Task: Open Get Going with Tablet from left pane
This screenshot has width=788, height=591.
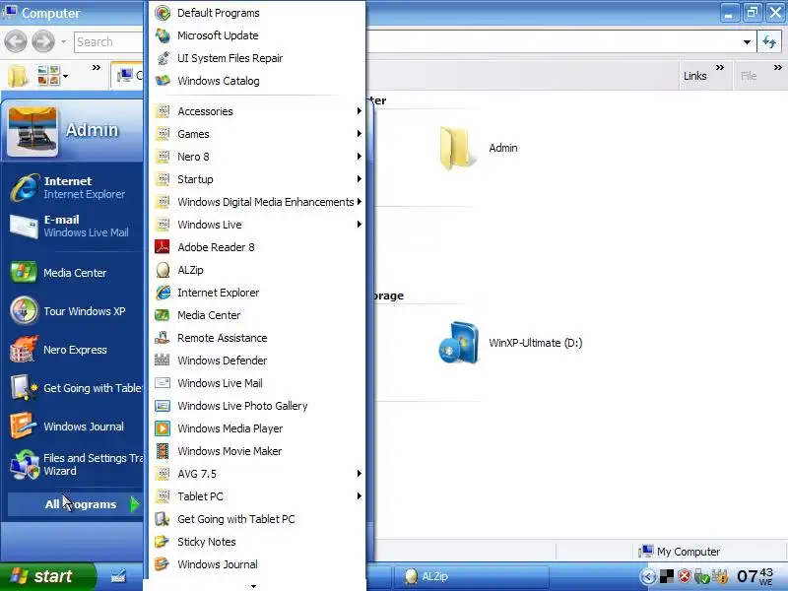Action: (x=75, y=388)
